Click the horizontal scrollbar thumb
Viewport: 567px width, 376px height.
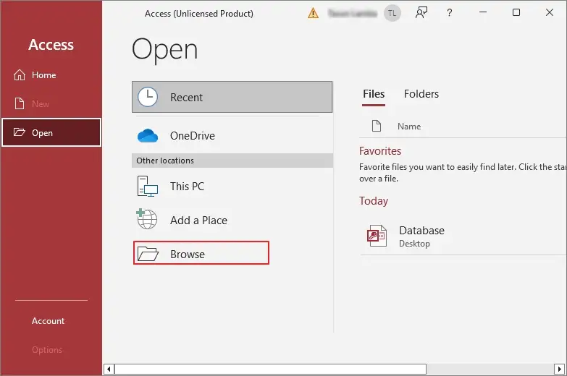point(271,369)
